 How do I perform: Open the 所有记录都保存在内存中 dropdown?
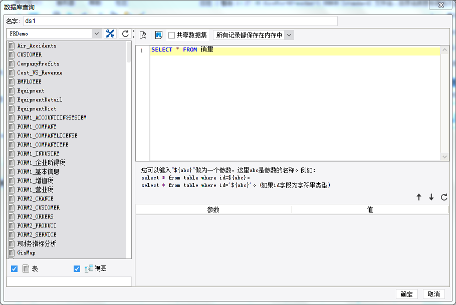click(x=289, y=35)
